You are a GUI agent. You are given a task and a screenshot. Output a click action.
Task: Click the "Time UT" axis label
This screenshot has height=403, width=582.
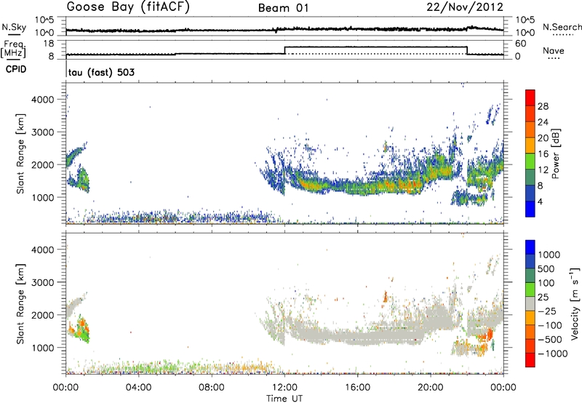click(284, 398)
